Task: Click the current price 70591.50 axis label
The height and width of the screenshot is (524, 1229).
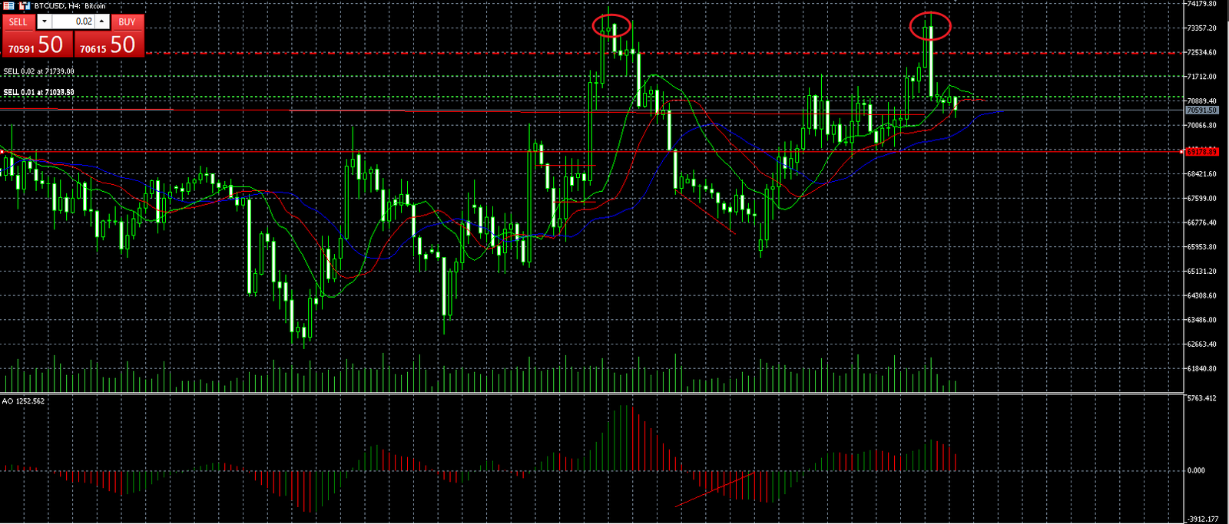Action: pos(1201,110)
